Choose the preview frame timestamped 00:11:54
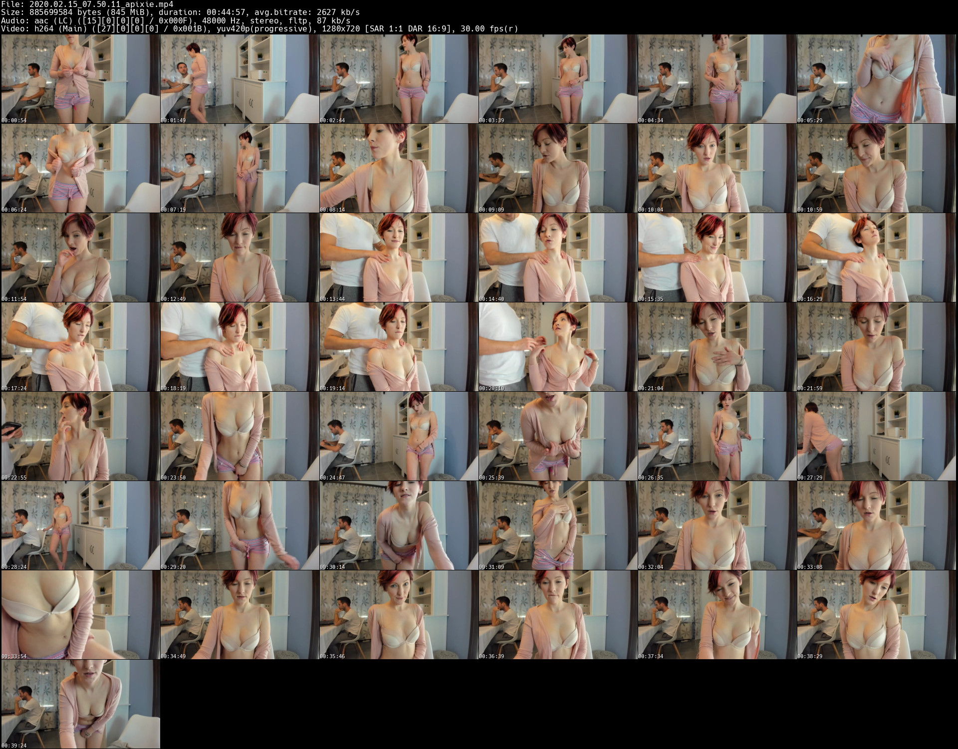958x749 pixels. (80, 257)
